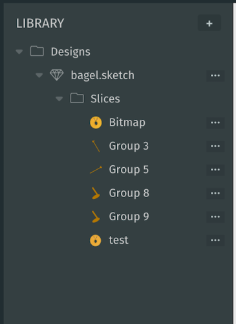Click the Sketch diamond icon
236x324 pixels.
(x=57, y=75)
